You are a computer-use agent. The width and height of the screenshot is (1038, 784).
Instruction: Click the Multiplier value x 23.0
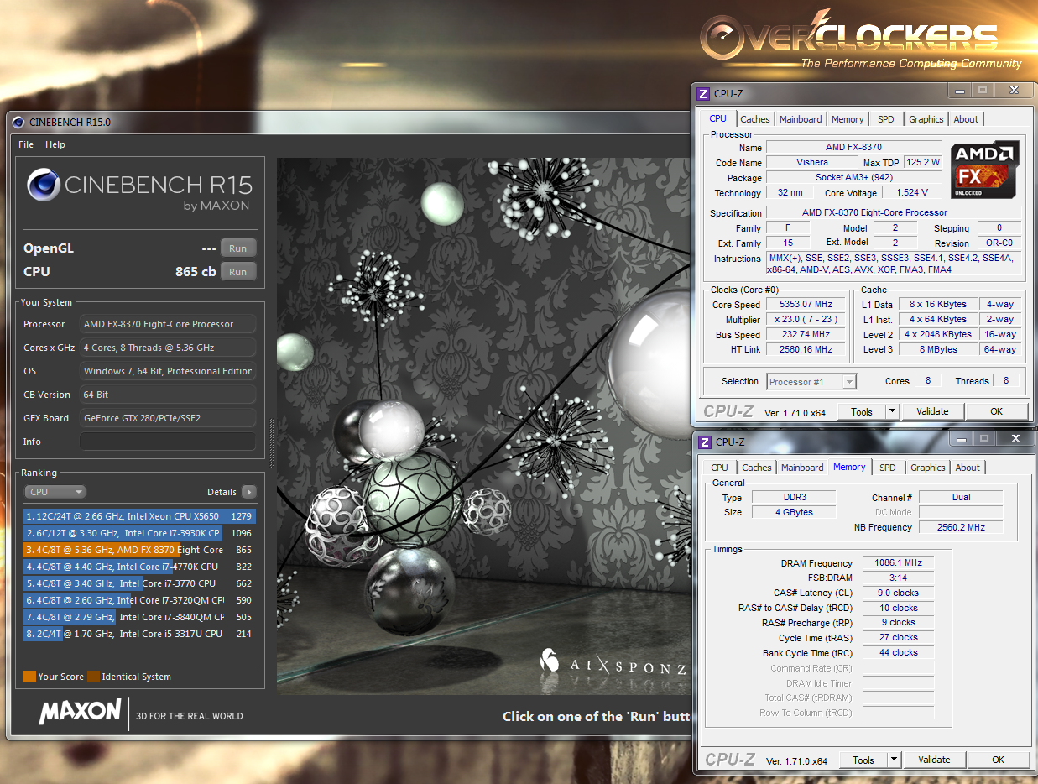click(x=806, y=320)
